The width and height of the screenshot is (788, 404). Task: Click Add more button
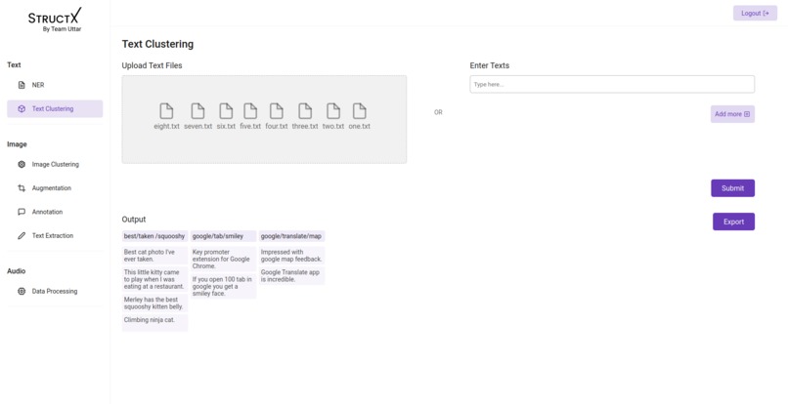click(732, 114)
